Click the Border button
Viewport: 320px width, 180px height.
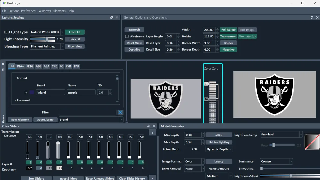(228, 43)
